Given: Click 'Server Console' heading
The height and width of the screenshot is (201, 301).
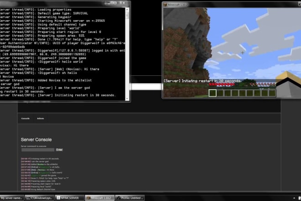Looking at the screenshot, I should pyautogui.click(x=36, y=140).
